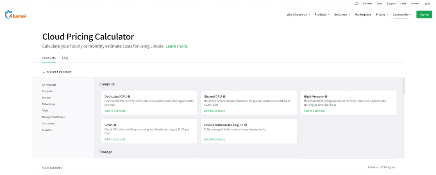Viewport: 436px width, 175px height.
Task: Filter products by Managed Databases
Action: click(53, 117)
